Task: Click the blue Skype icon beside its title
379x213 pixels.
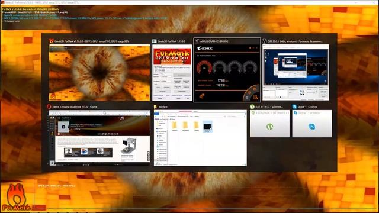Action: 294,106
